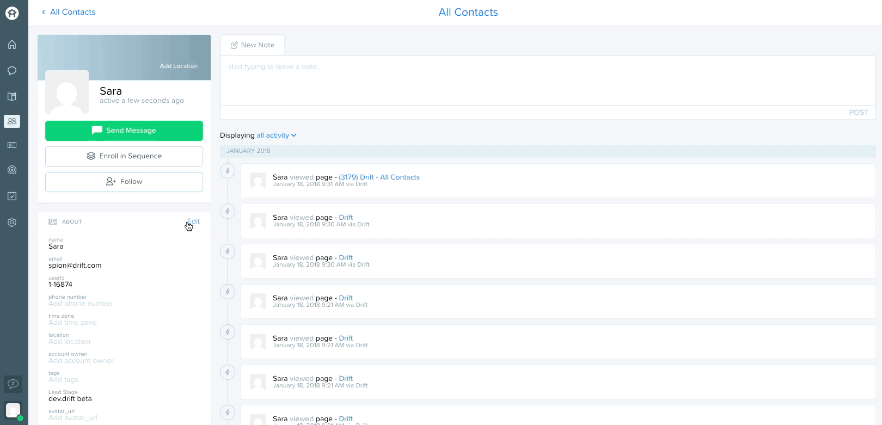The height and width of the screenshot is (425, 882).
Task: Click Add avatar_url field
Action: pos(73,418)
